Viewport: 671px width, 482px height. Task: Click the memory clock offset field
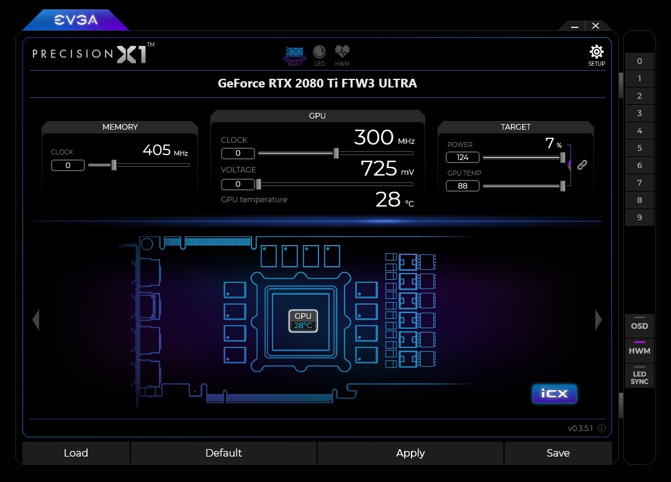pos(68,166)
